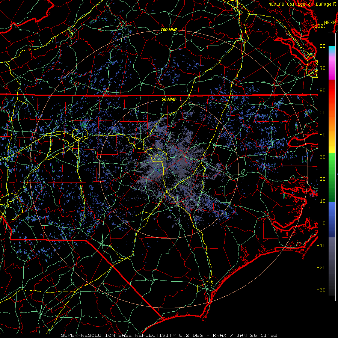338x338 pixels.
Task: Click the Super-Resolution Base Reflectivity caption
Action: [x=169, y=335]
